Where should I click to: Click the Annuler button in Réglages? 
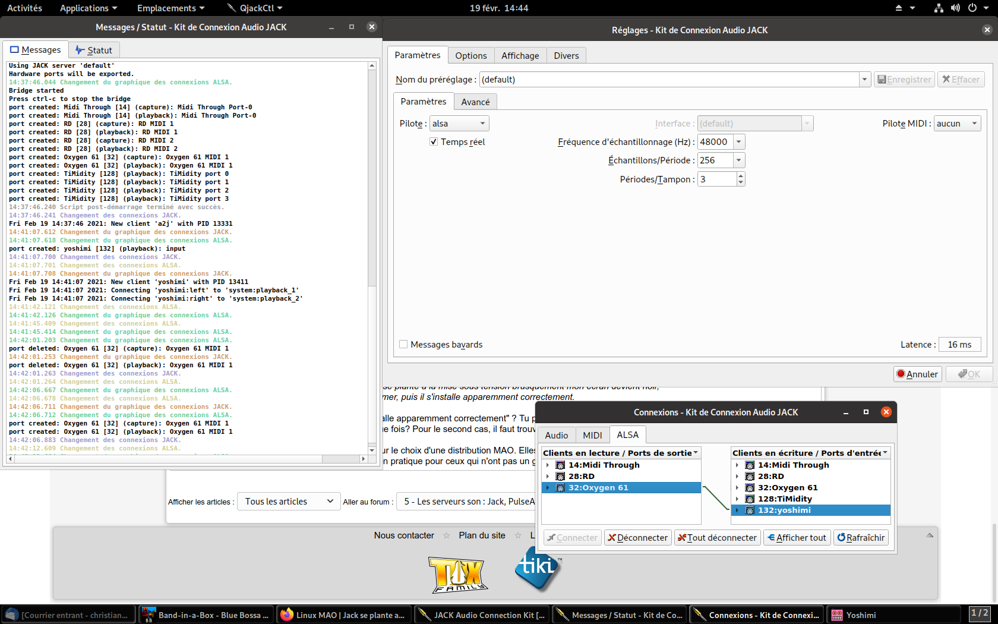point(917,374)
